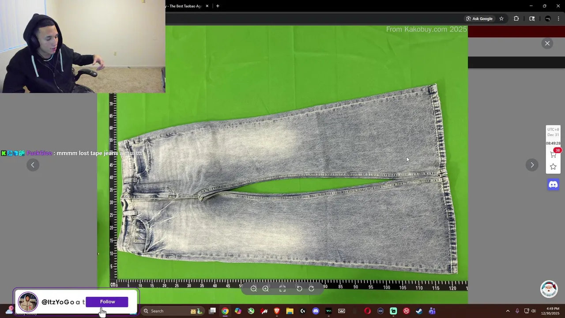Screen dimensions: 565x318
Task: Click the 'From Kakobuy.com 2025' watermark text
Action: click(426, 29)
